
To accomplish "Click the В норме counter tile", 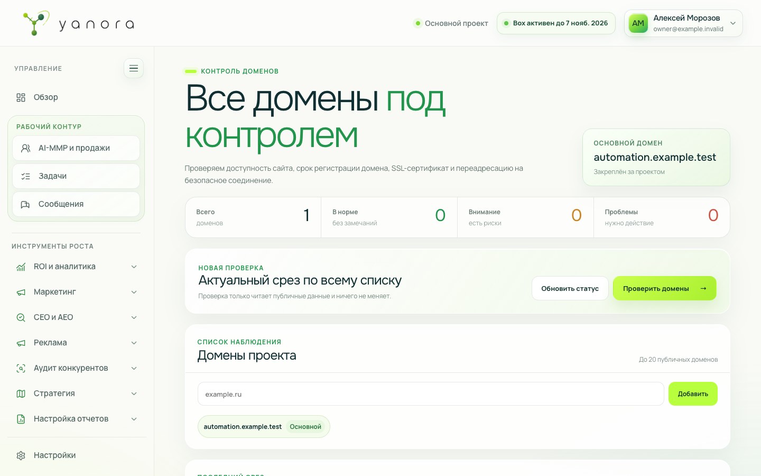I will click(389, 217).
